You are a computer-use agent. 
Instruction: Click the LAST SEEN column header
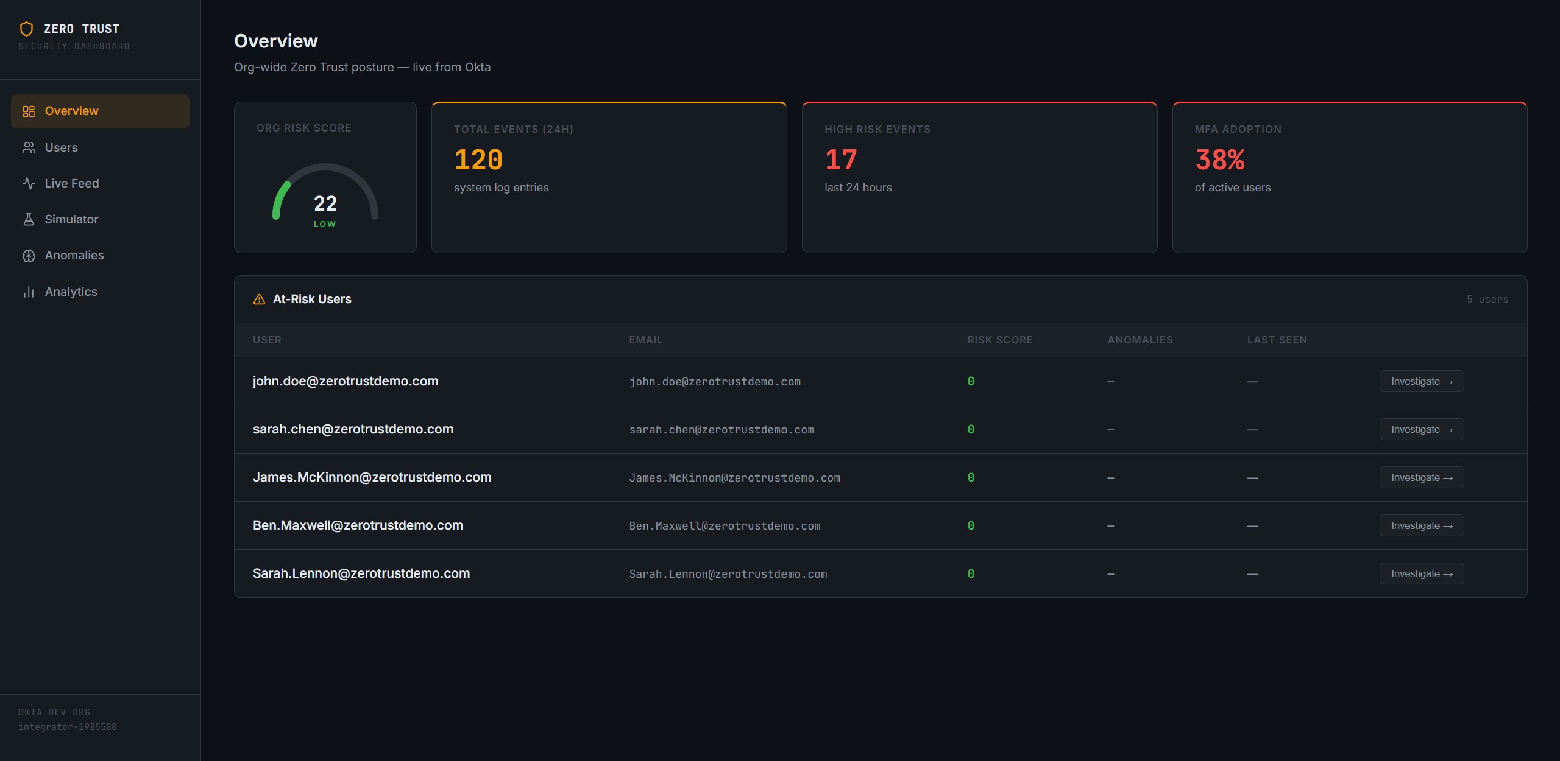tap(1277, 340)
